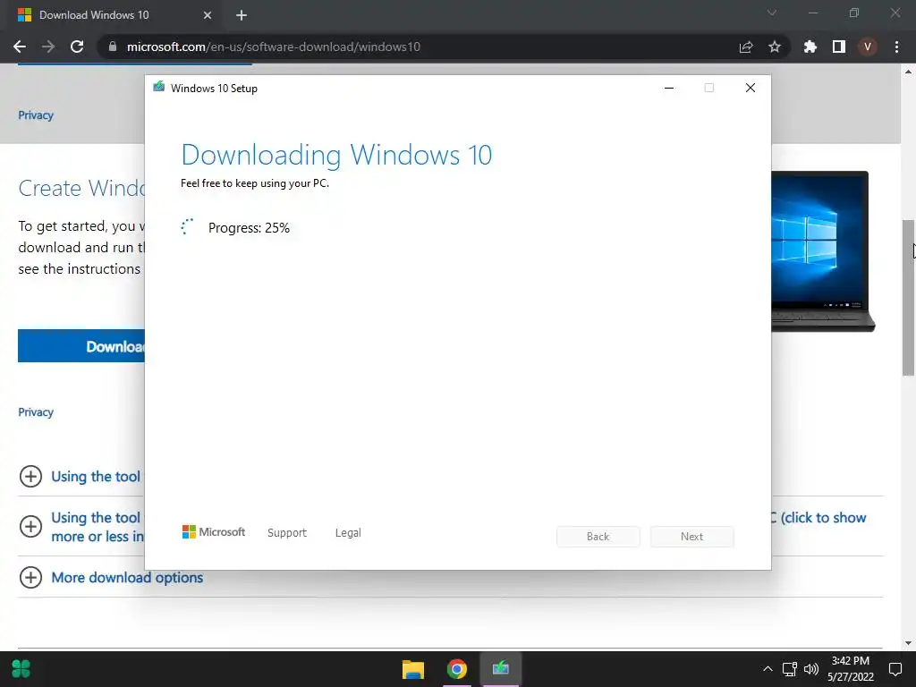
Task: Click 'Feel free to keep using your PC' text
Action: coord(255,183)
